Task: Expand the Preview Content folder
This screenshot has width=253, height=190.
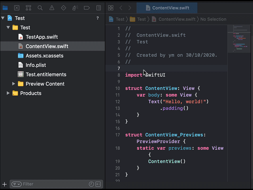Action: [14, 84]
